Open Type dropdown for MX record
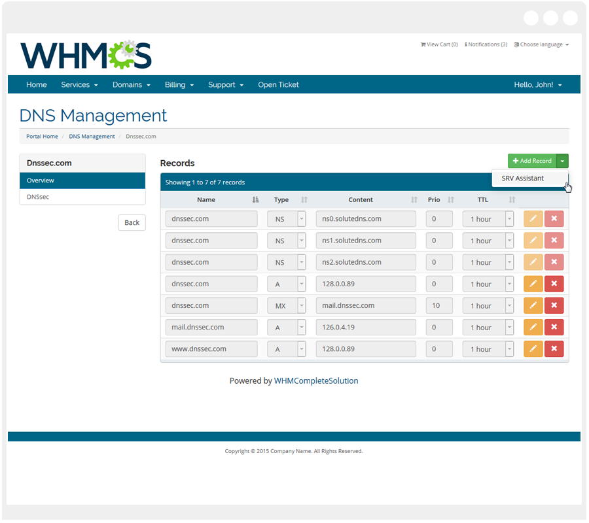The width and height of the screenshot is (589, 523). (x=302, y=305)
